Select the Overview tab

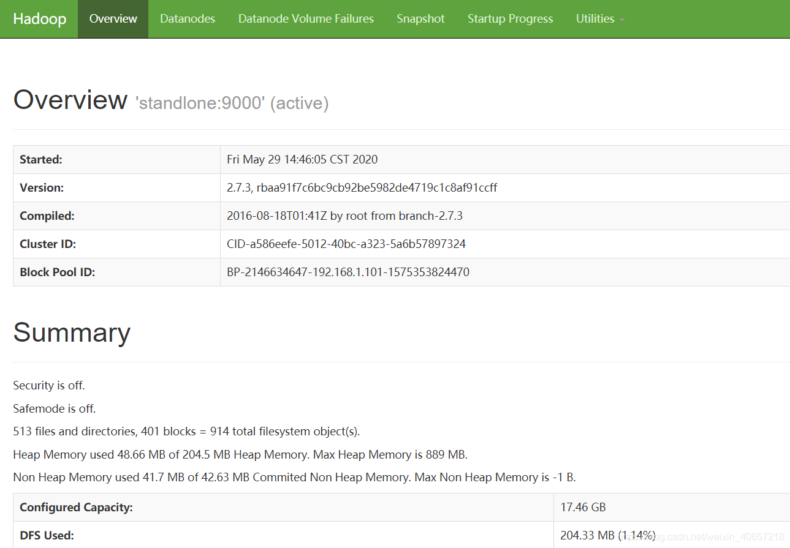113,19
